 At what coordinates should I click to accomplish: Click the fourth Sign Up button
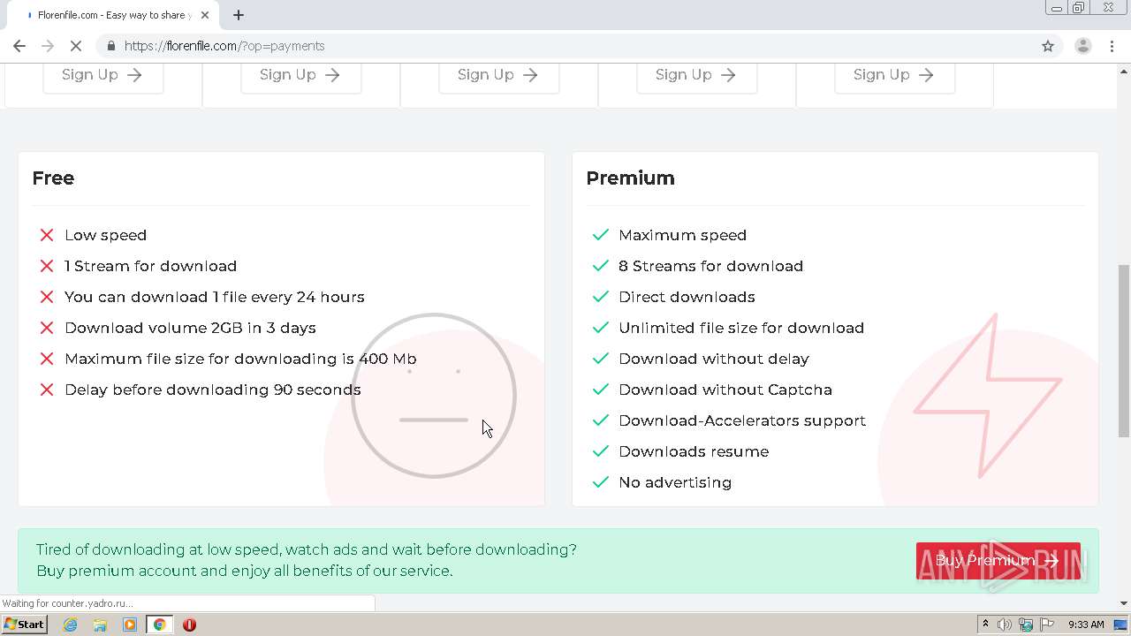click(696, 75)
